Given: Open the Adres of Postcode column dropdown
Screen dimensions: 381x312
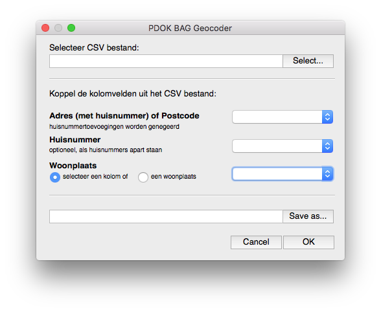Looking at the screenshot, I should pyautogui.click(x=283, y=117).
